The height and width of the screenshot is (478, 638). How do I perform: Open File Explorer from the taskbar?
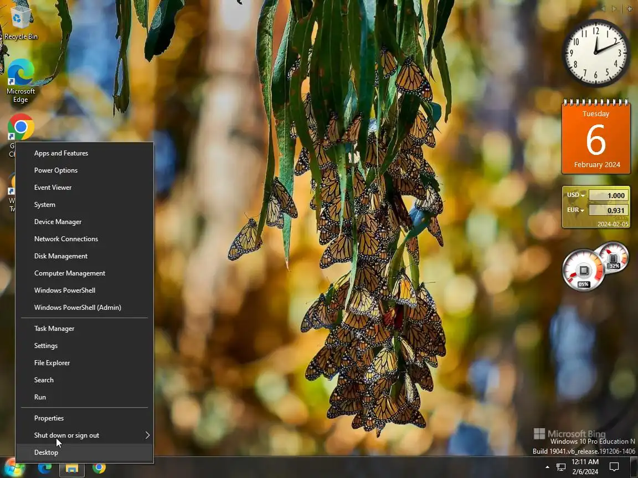coord(72,468)
